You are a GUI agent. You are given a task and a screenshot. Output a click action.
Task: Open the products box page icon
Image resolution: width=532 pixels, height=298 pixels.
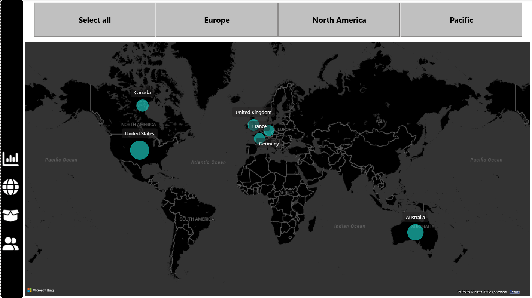tap(11, 215)
